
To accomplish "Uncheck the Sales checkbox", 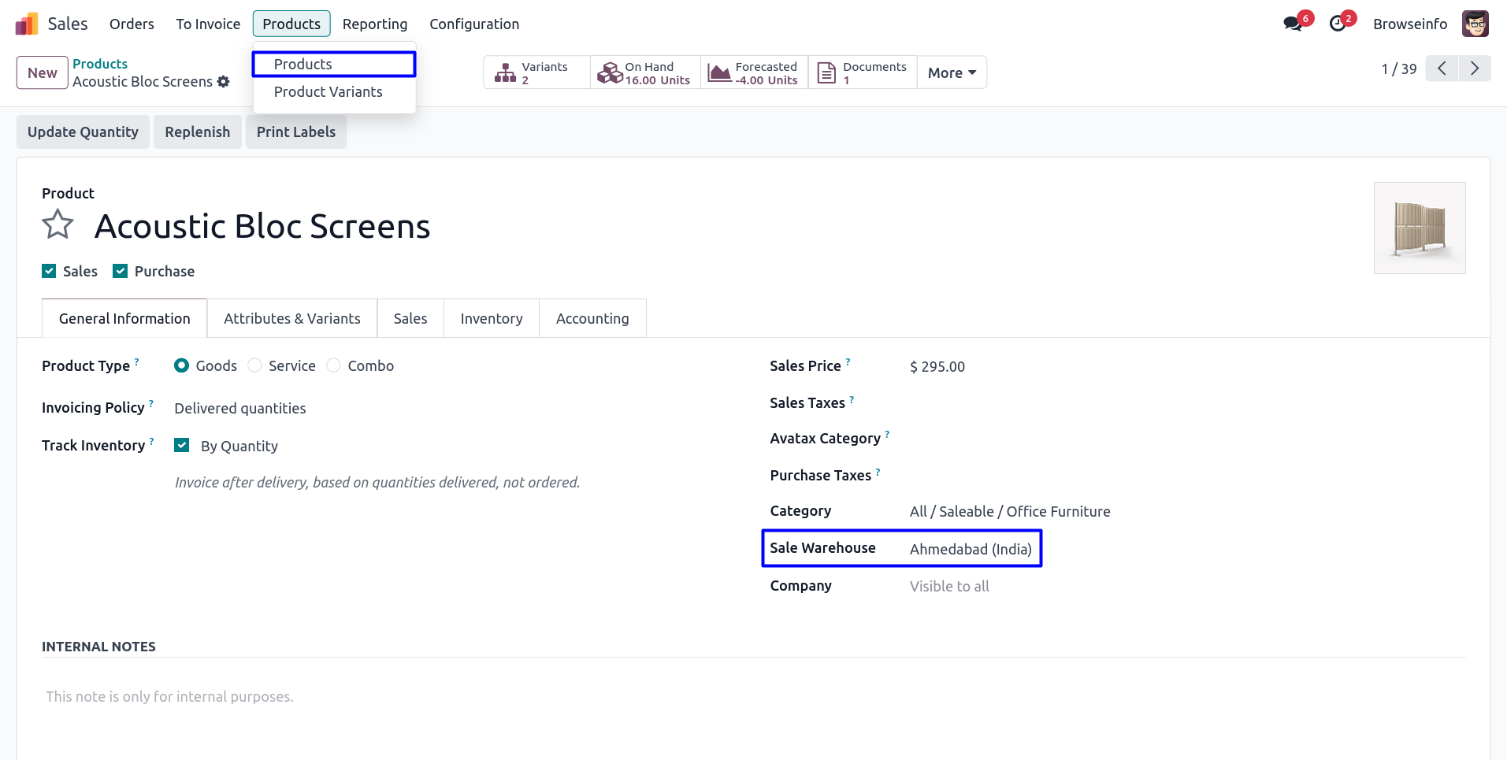I will click(49, 271).
